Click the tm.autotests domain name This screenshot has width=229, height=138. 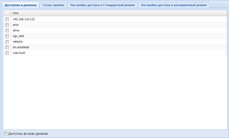pyautogui.click(x=21, y=47)
